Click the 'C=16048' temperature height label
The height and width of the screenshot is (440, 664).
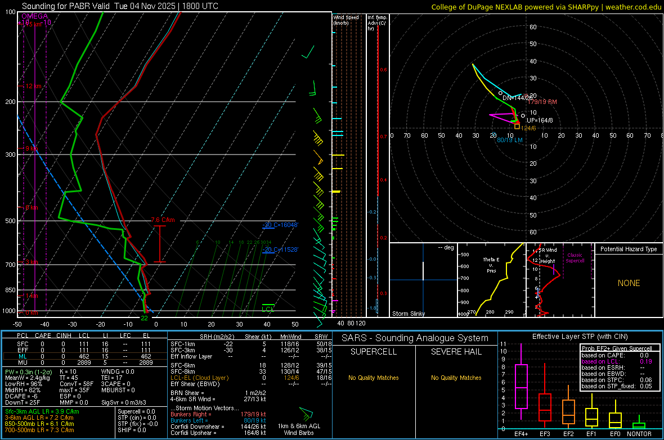click(x=285, y=225)
